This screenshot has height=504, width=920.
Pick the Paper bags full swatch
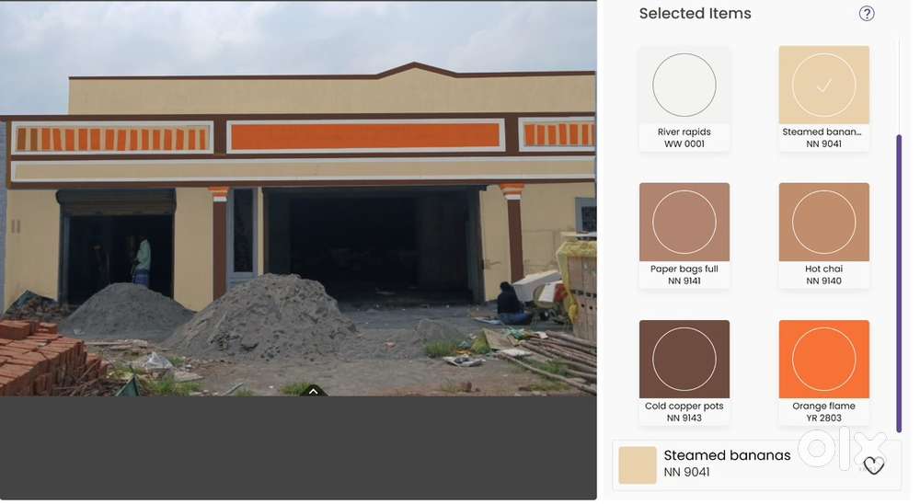click(684, 235)
